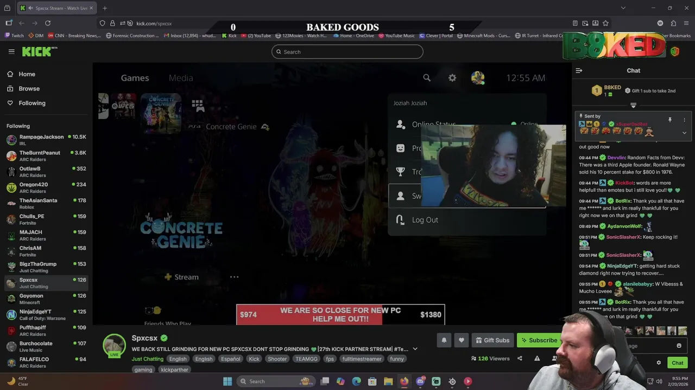Click the tracking protection shield icon
The image size is (695, 390).
click(x=102, y=23)
